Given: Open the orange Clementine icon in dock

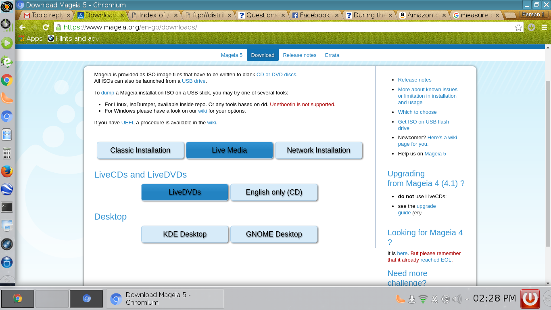Looking at the screenshot, I should point(6,98).
